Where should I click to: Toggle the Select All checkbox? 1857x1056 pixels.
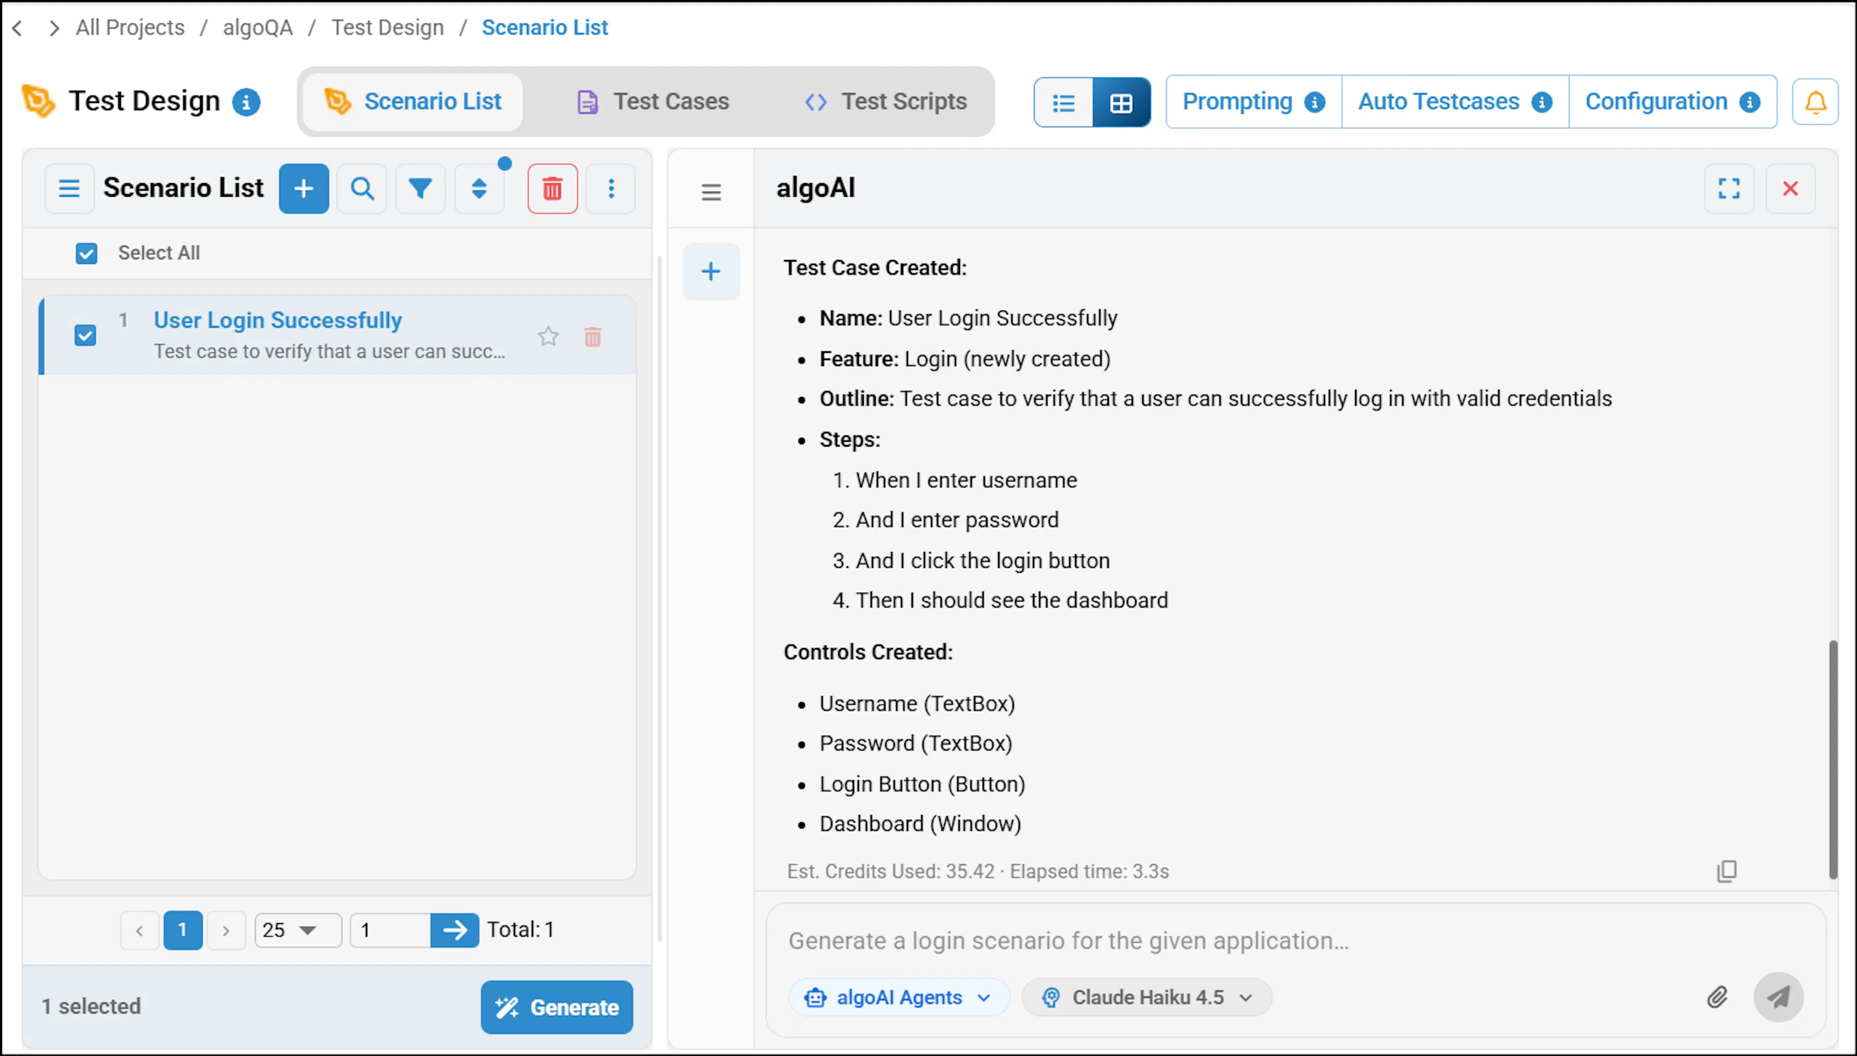(87, 253)
